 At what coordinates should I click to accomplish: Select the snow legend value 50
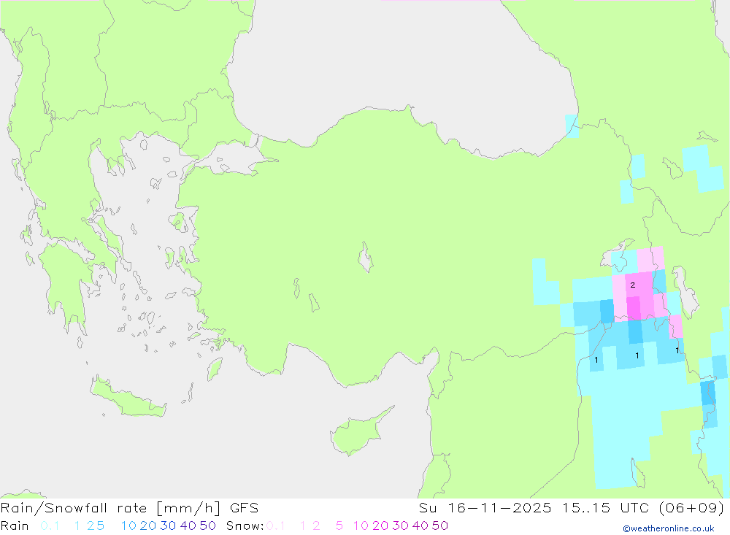440,526
